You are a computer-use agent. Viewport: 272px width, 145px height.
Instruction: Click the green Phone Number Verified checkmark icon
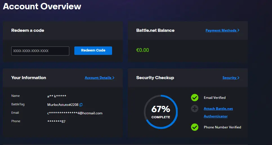coord(195,127)
